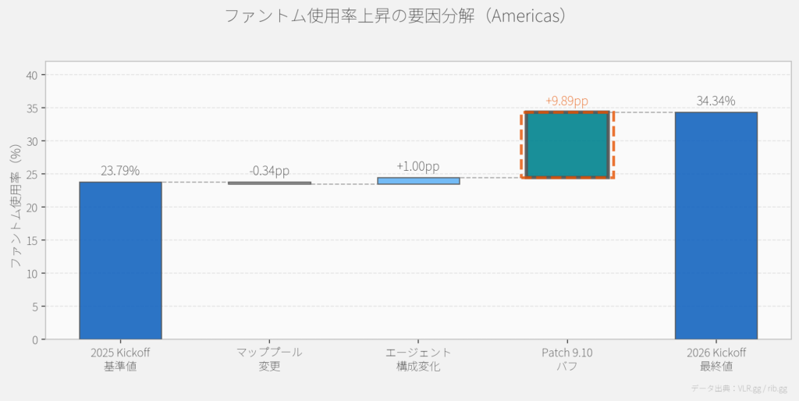Click the 'マッププール 変更' axis label
This screenshot has height=401, width=799.
click(x=269, y=360)
